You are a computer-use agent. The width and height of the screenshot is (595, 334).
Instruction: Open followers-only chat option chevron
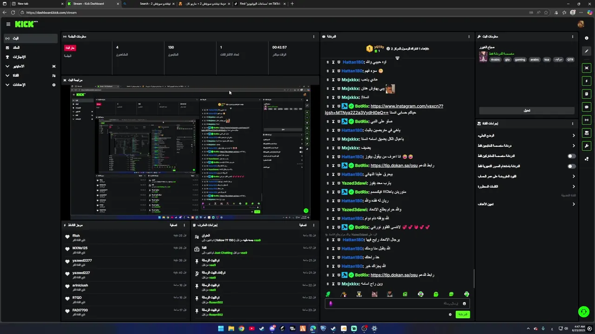pos(574,146)
